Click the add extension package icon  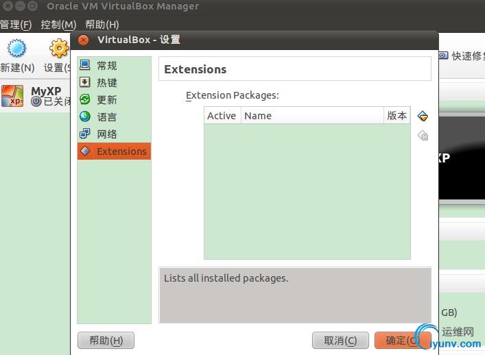tap(423, 117)
